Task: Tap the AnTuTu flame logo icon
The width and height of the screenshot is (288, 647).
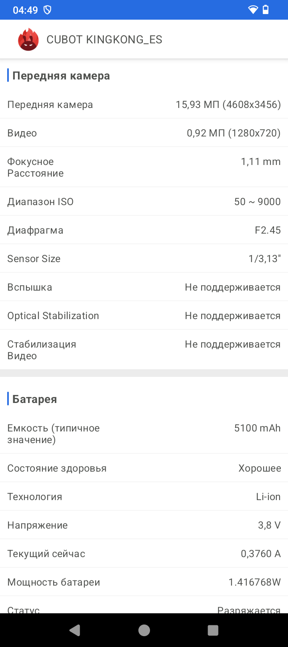Action: (x=28, y=40)
